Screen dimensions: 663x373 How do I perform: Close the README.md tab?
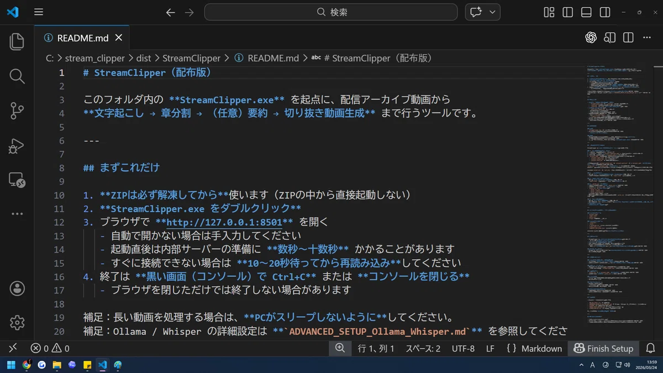point(118,38)
